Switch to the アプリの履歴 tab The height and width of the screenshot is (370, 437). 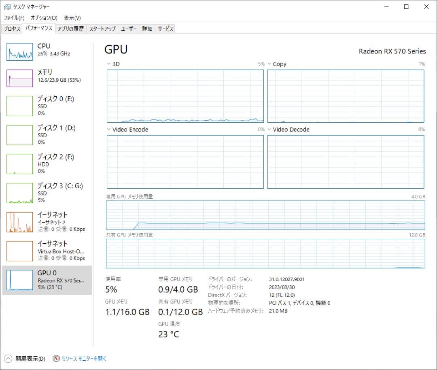click(x=71, y=29)
